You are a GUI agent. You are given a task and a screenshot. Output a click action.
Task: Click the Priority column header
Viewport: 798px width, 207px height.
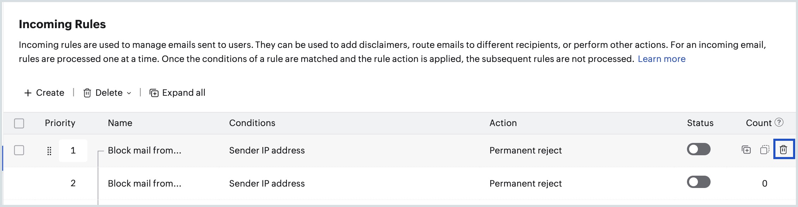coord(60,123)
